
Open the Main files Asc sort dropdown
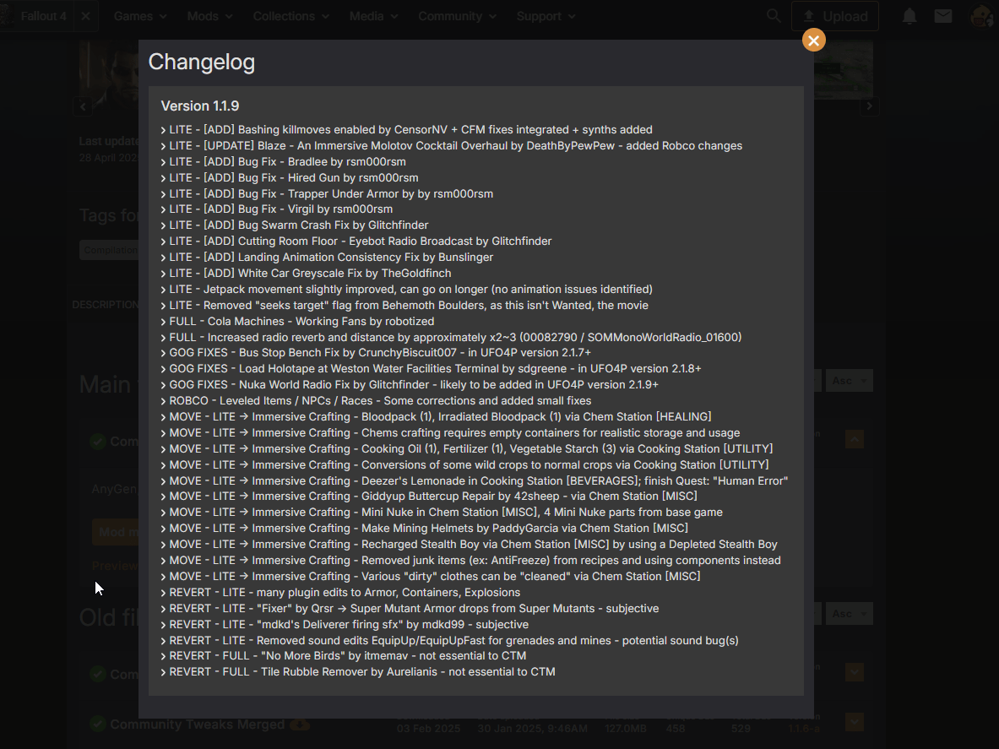(850, 381)
